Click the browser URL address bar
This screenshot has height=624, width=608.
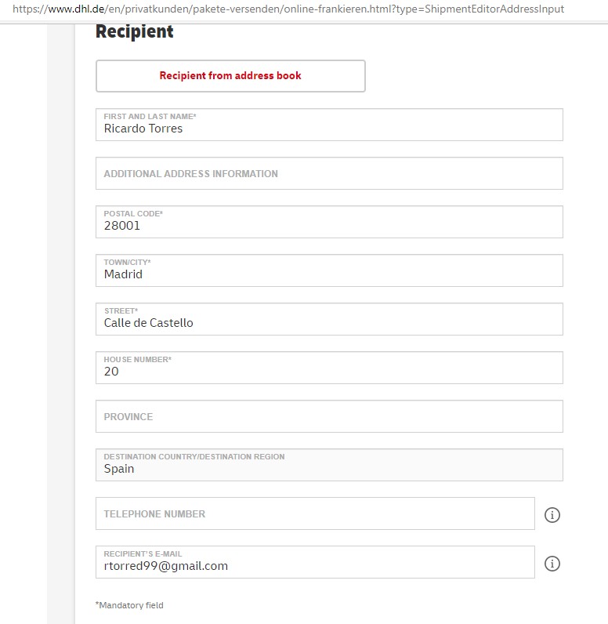coord(288,9)
